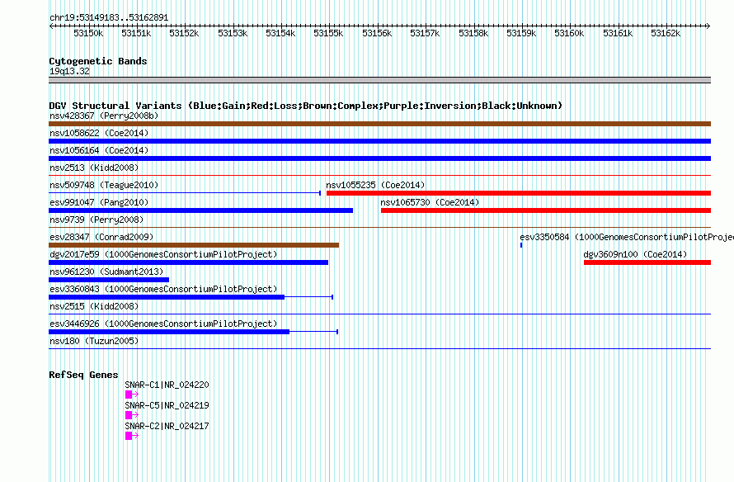Select the dgv2017e59 variant label

click(x=163, y=254)
